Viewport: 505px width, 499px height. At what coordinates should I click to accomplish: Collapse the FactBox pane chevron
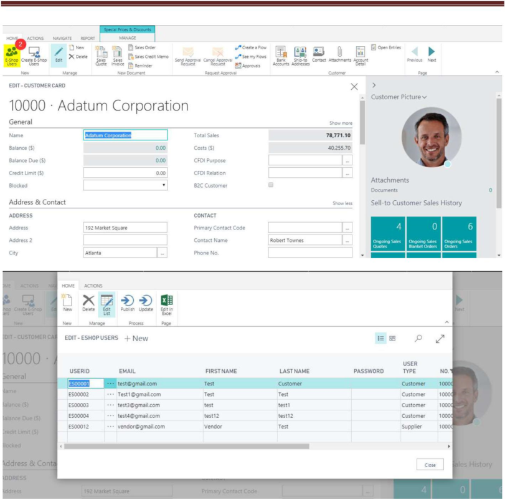[x=374, y=85]
